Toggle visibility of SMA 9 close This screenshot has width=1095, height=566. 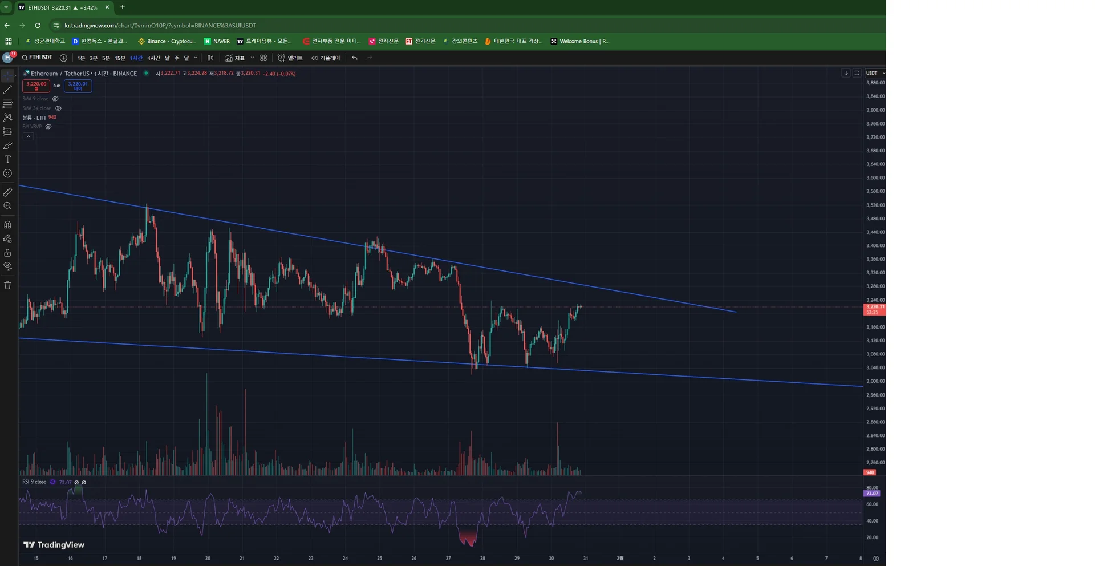point(55,99)
